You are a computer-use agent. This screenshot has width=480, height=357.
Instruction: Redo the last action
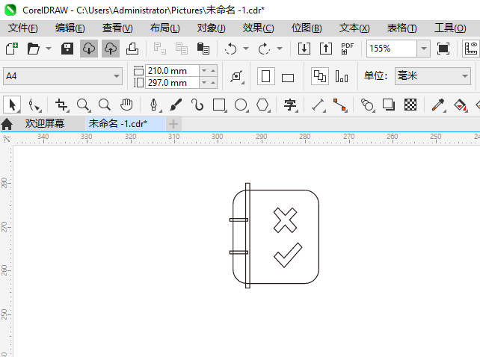pos(264,49)
